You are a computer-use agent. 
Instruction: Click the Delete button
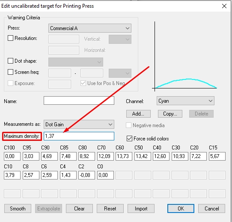(201, 114)
